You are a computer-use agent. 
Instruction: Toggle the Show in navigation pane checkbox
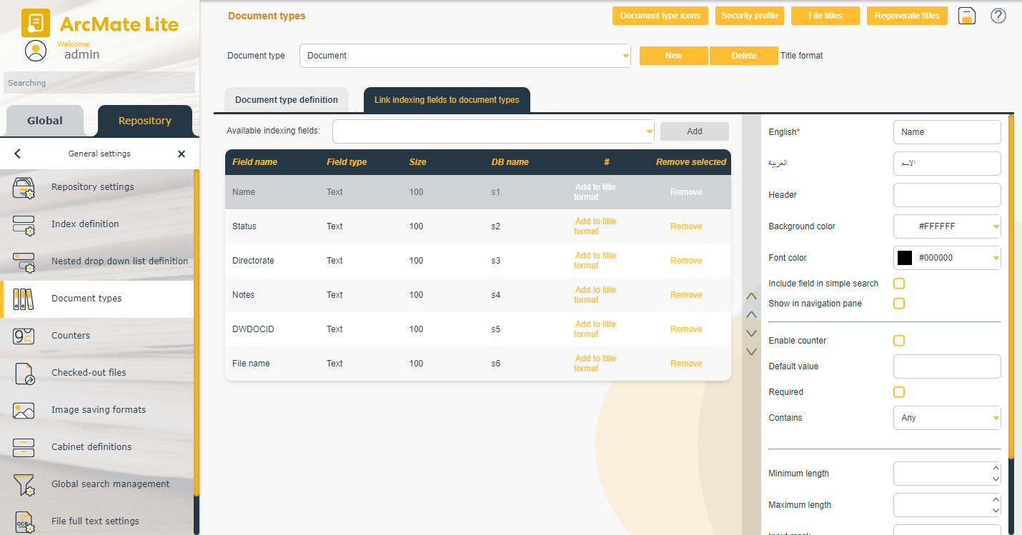pos(899,304)
